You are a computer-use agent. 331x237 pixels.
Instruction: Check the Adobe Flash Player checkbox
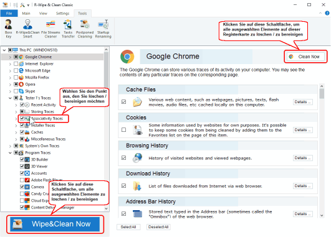[x=22, y=180]
